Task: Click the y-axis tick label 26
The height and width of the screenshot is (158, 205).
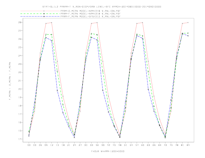Action: click(20, 39)
